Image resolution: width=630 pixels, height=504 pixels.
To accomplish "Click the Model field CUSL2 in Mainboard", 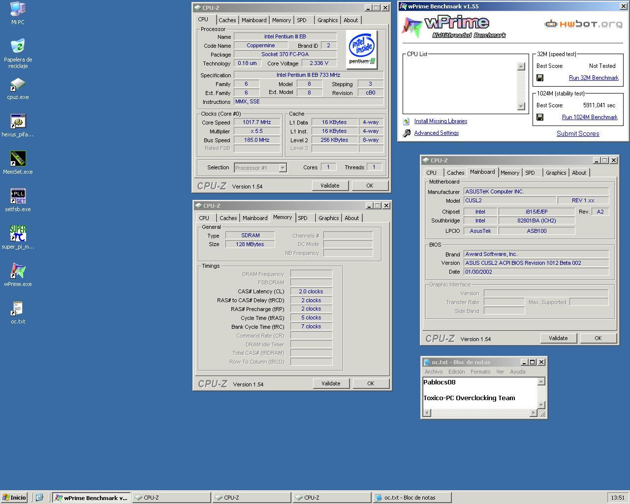I will (x=509, y=200).
